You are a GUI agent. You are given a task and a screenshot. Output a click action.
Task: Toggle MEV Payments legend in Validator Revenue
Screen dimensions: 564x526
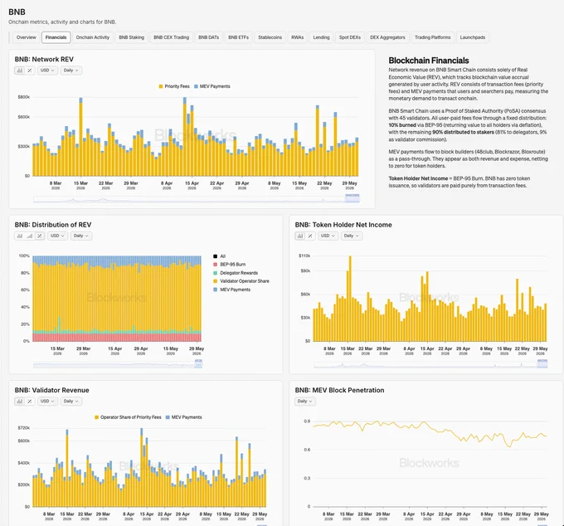tap(184, 417)
